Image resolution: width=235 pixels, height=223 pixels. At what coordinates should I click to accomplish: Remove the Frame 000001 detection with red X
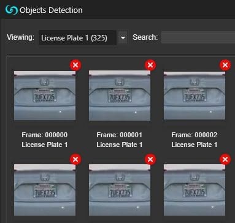pyautogui.click(x=150, y=65)
